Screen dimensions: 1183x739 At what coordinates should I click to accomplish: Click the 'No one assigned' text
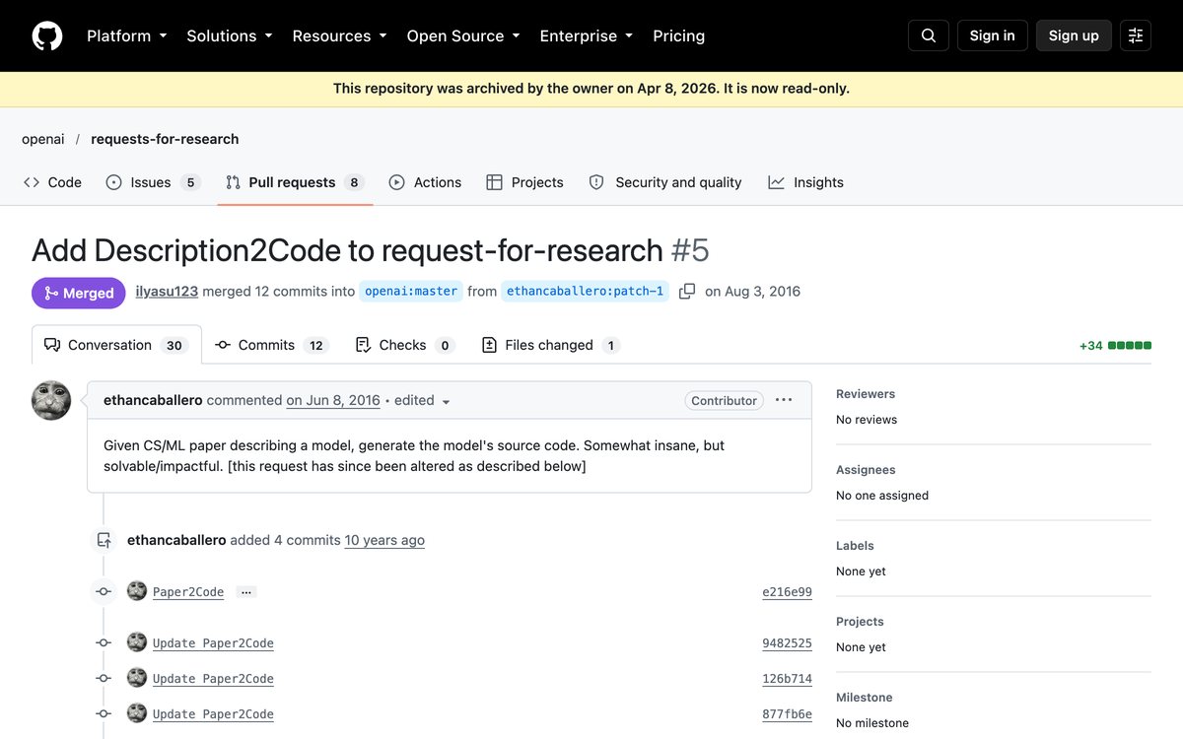(x=882, y=496)
